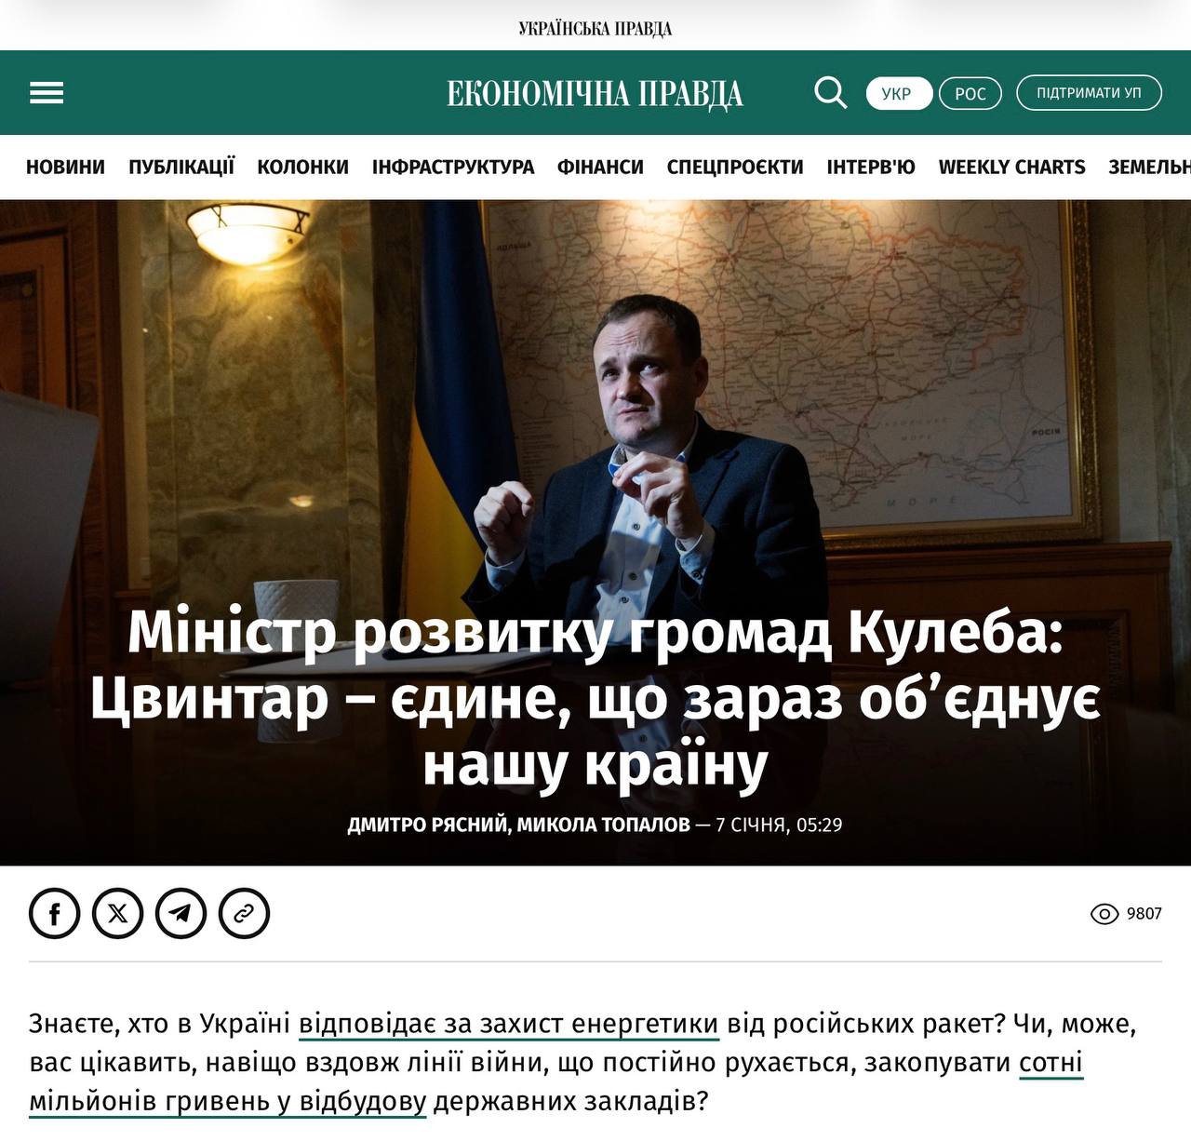Screen dimensions: 1191x1141
Task: Open the Публікації section
Action: pyautogui.click(x=181, y=167)
